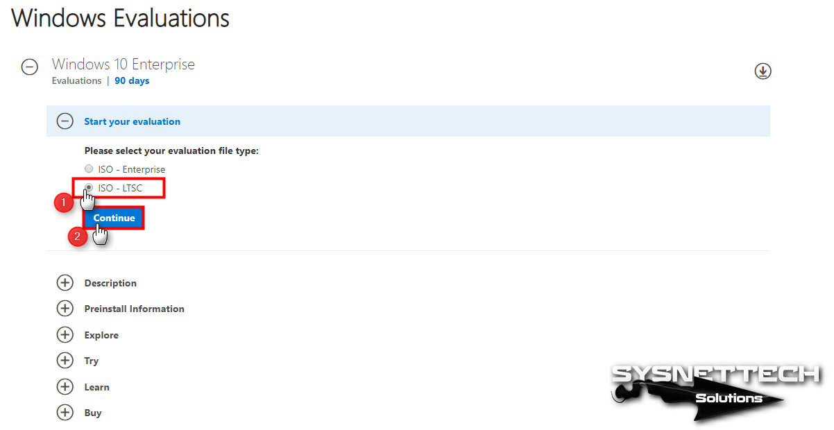Collapse the Windows 10 Enterprise section
The image size is (834, 430).
coord(30,67)
